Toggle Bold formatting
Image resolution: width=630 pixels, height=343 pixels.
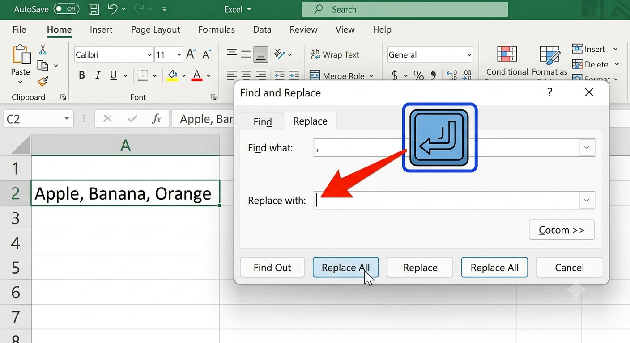82,75
